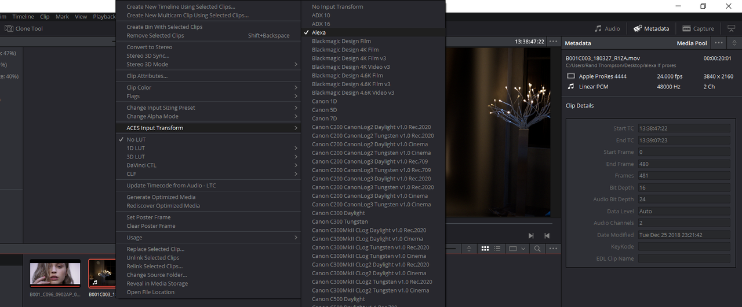Screen dimensions: 742x307
Task: Expand Flags submenu
Action: tap(209, 96)
